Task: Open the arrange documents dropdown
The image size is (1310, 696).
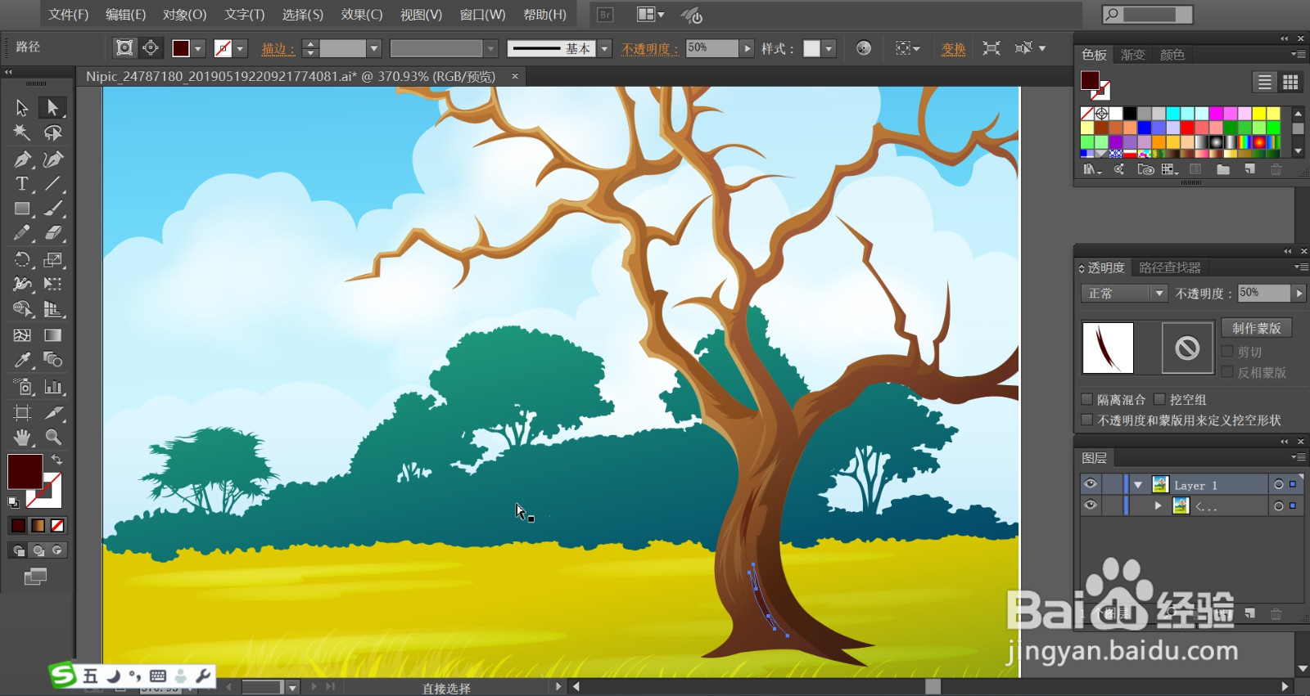Action: (x=651, y=15)
